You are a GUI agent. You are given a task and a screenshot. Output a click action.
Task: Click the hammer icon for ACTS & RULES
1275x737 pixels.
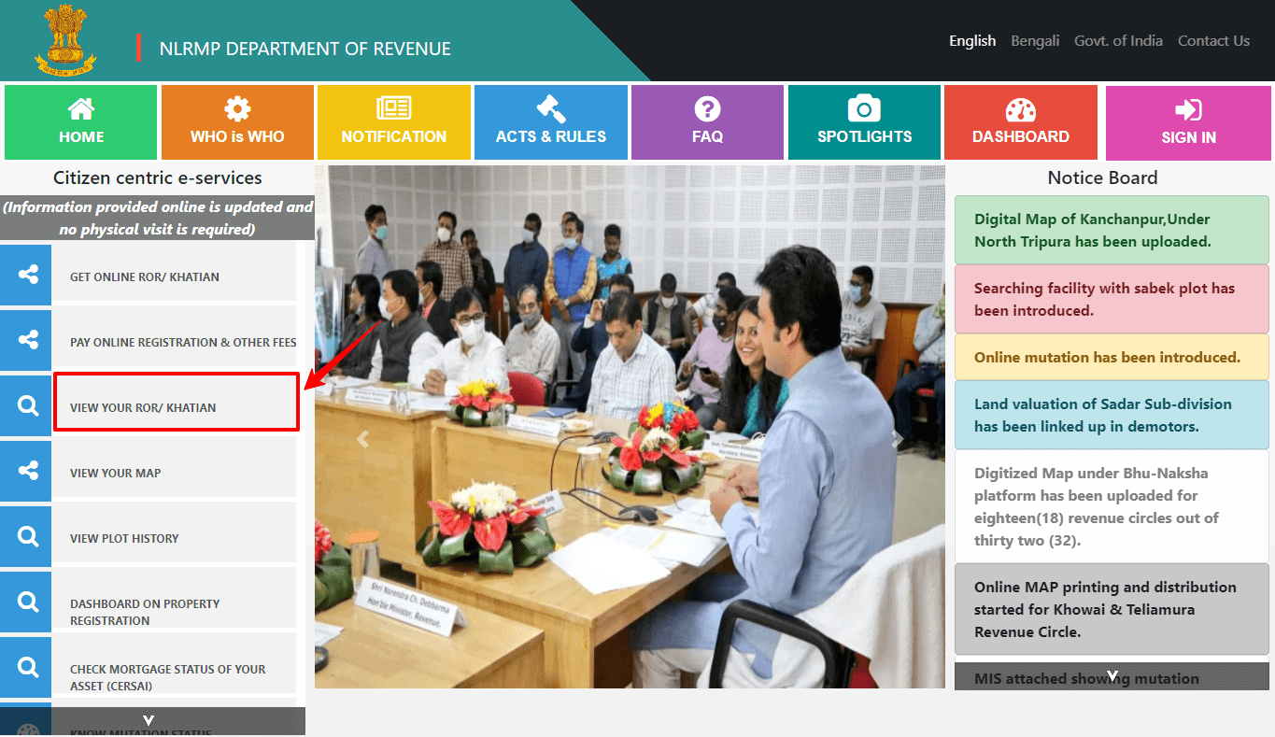click(x=550, y=110)
